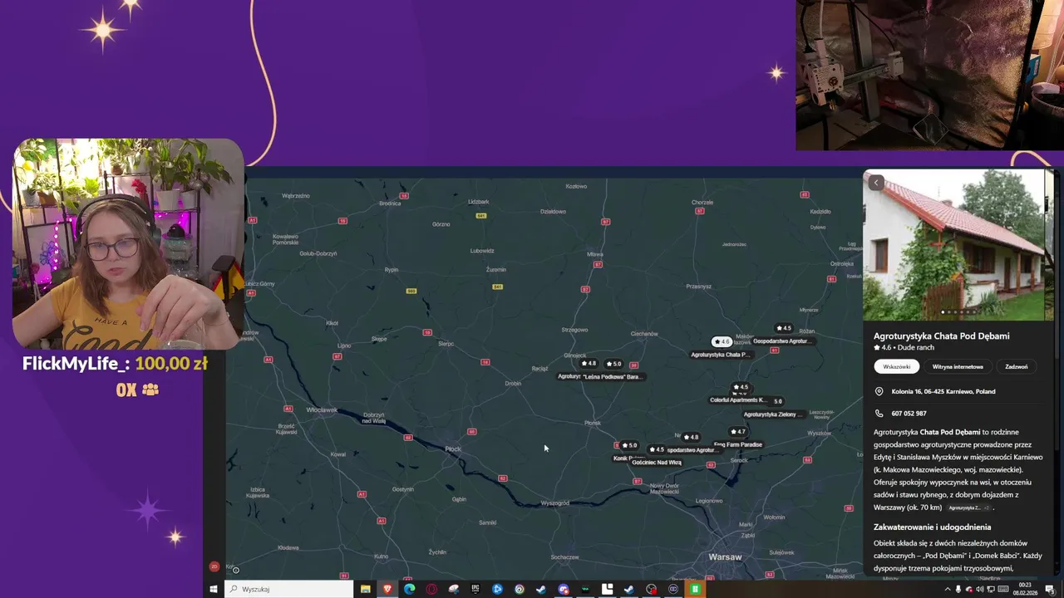Click the 4.5 marker above Gospodarstwo Agrotur... near Różan
1064x598 pixels.
click(783, 328)
